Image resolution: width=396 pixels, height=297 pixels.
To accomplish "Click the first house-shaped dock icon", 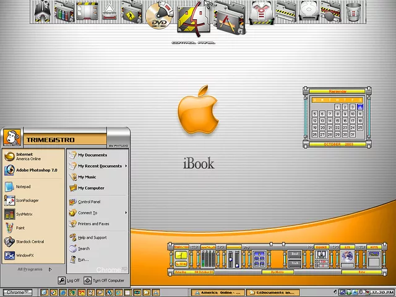I will [x=43, y=11].
